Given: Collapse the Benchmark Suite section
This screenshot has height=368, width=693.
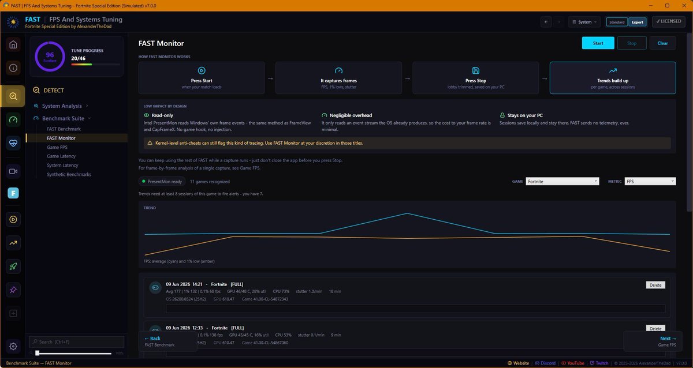Looking at the screenshot, I should pyautogui.click(x=63, y=118).
